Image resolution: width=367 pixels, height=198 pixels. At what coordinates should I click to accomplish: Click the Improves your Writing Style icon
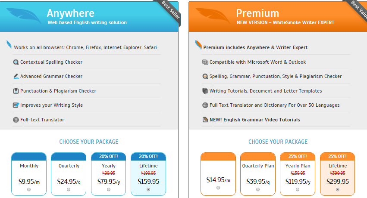click(x=16, y=105)
